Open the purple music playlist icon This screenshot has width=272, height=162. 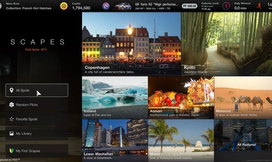(x=106, y=6)
